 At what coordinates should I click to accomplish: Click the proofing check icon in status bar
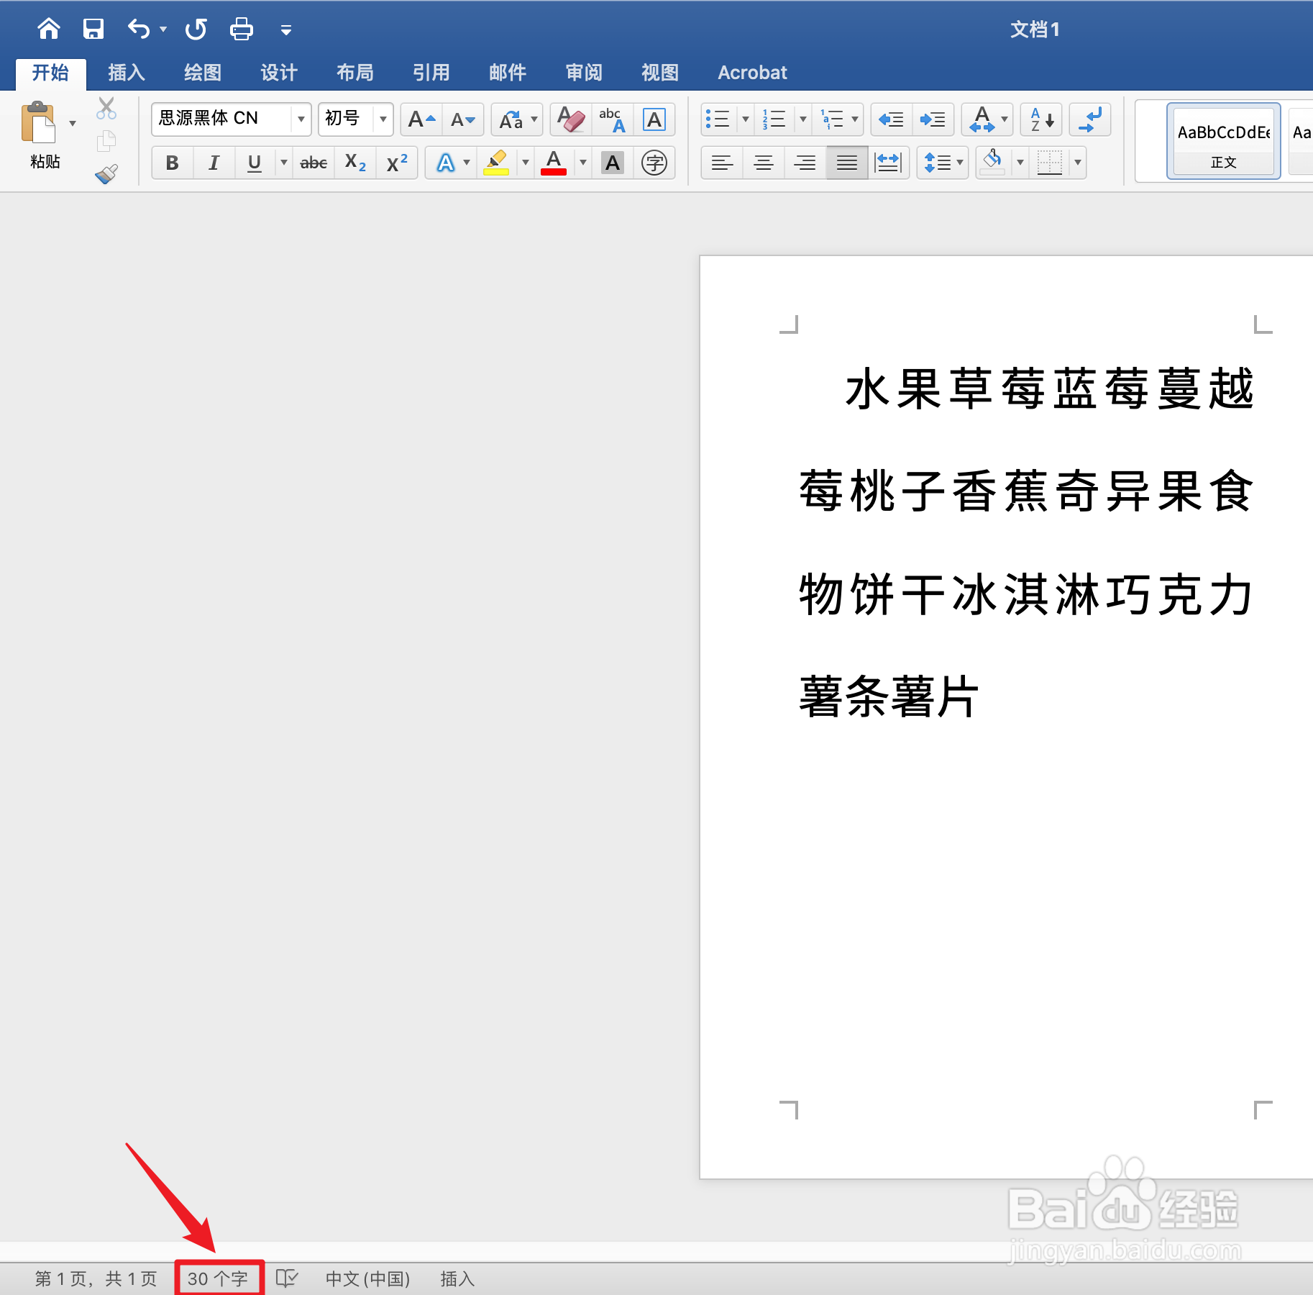[286, 1278]
